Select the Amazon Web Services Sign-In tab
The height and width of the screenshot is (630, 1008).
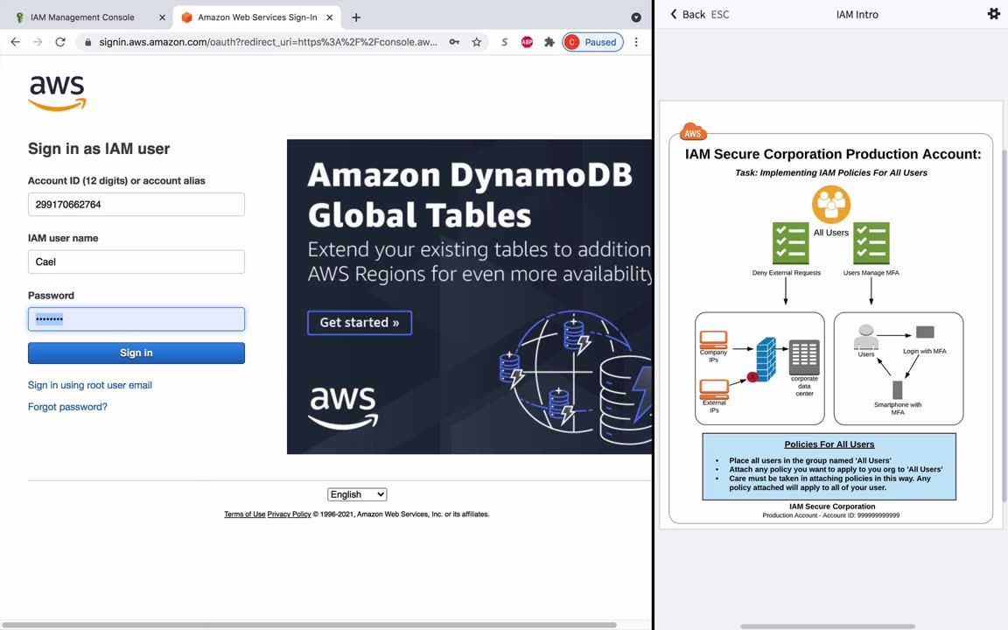coord(256,17)
